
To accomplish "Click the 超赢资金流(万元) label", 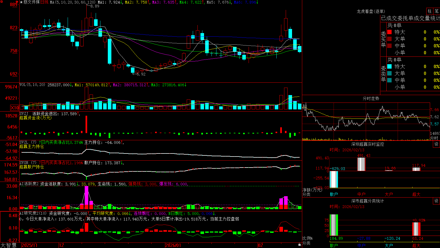I will pyautogui.click(x=35, y=118).
